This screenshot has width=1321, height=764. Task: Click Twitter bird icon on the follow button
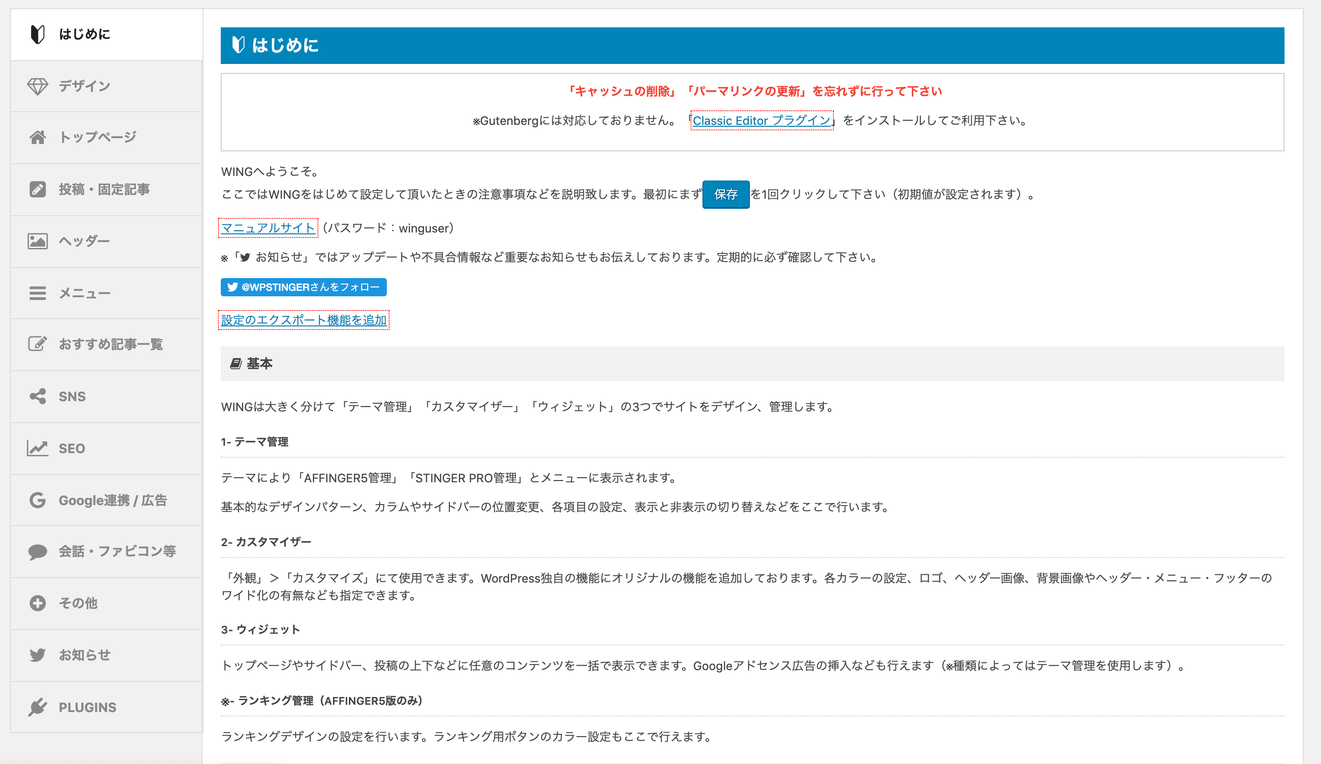click(232, 287)
